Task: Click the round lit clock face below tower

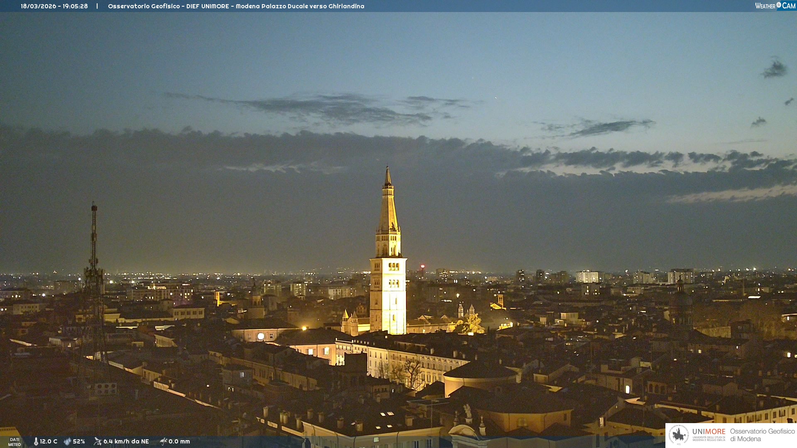Action: click(x=261, y=336)
